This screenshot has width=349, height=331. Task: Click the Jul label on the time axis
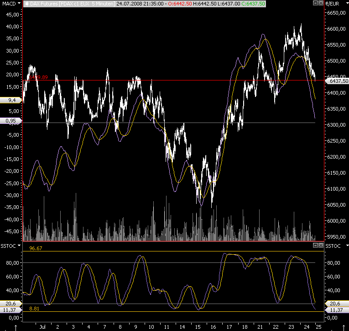click(42, 327)
